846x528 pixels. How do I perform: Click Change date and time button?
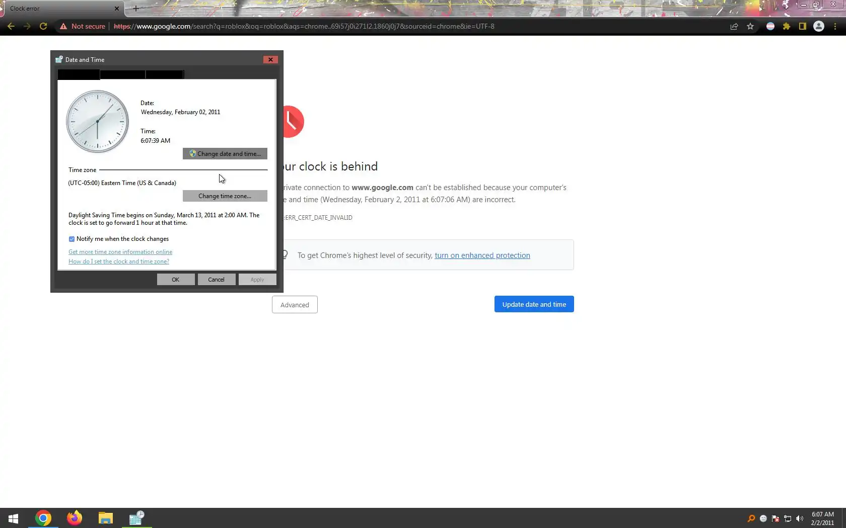[225, 153]
